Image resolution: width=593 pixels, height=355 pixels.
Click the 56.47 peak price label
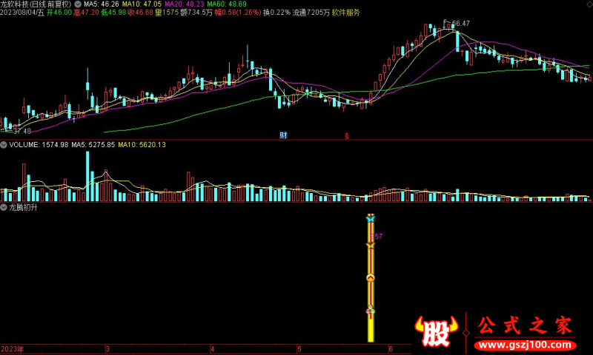click(460, 24)
